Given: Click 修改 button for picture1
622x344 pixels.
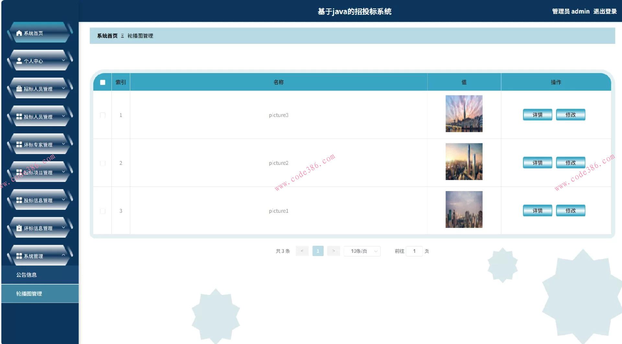Looking at the screenshot, I should point(570,210).
